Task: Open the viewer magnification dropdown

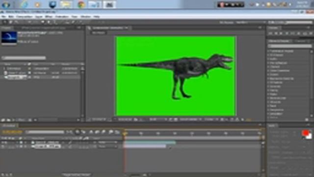Action: coord(99,119)
